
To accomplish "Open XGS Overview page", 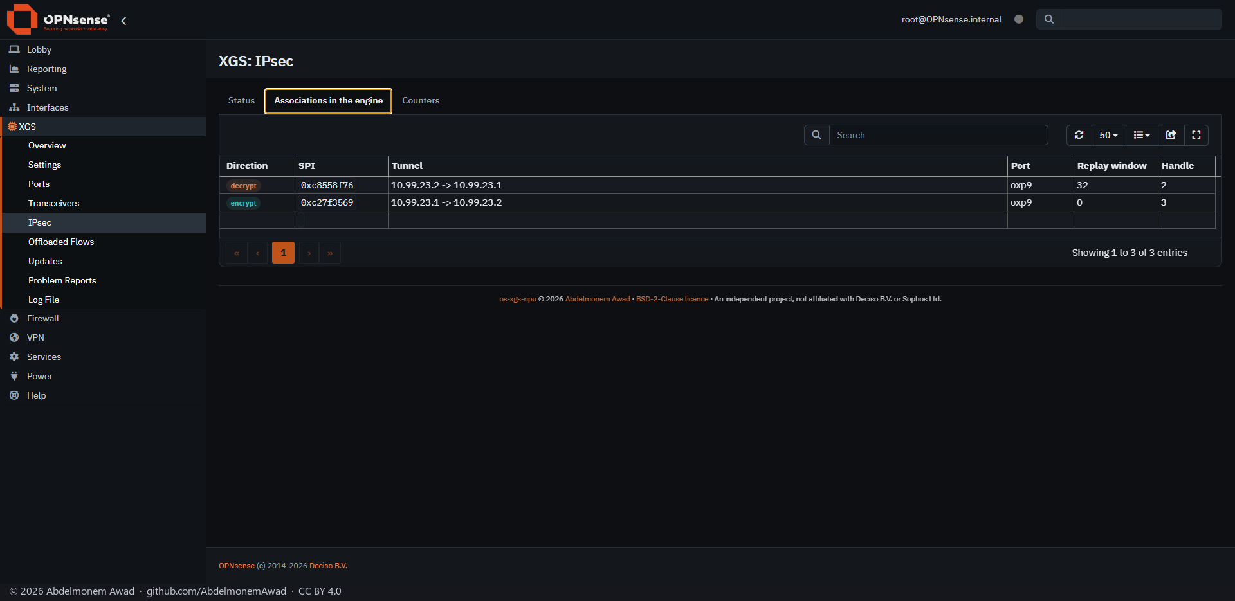I will (x=47, y=145).
